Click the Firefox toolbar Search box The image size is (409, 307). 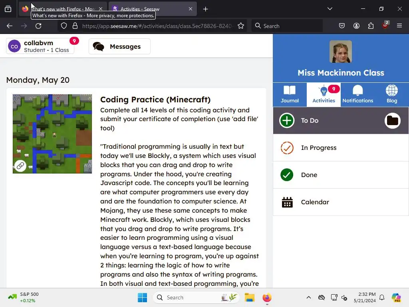[x=287, y=26]
